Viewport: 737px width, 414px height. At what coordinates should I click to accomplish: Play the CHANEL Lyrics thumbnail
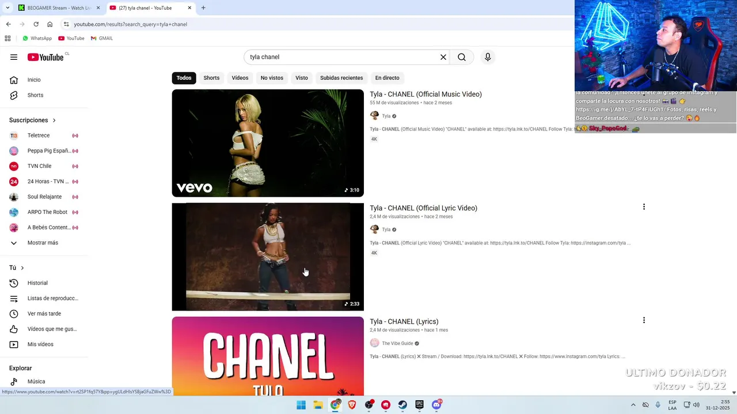(268, 356)
